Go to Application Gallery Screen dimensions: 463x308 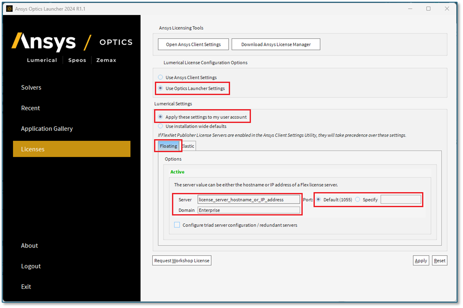[x=47, y=128]
